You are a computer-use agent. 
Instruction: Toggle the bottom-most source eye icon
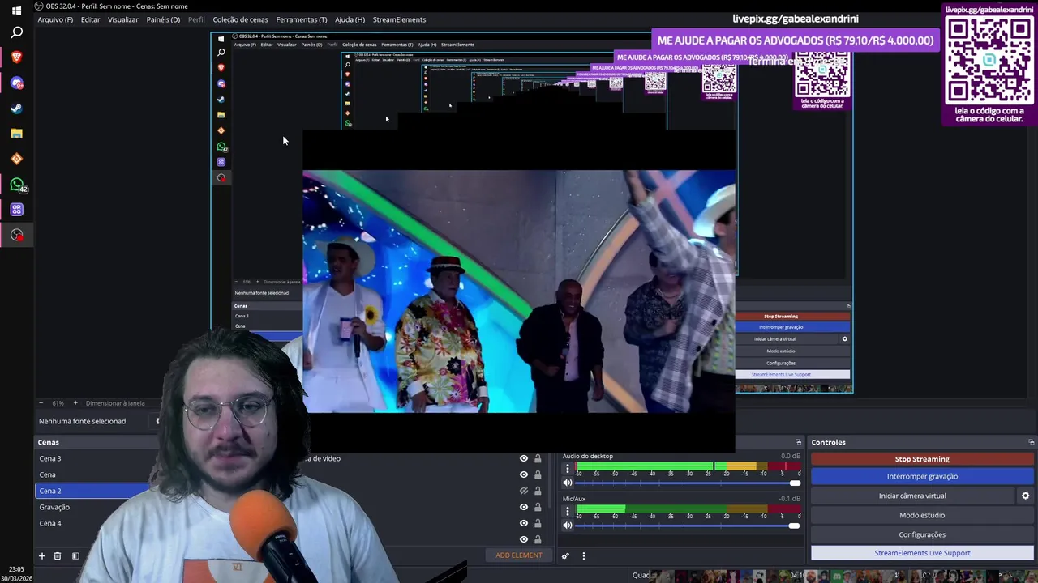(524, 539)
